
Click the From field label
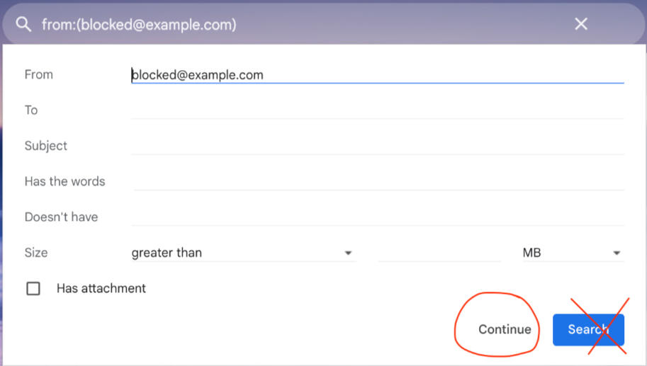(39, 74)
